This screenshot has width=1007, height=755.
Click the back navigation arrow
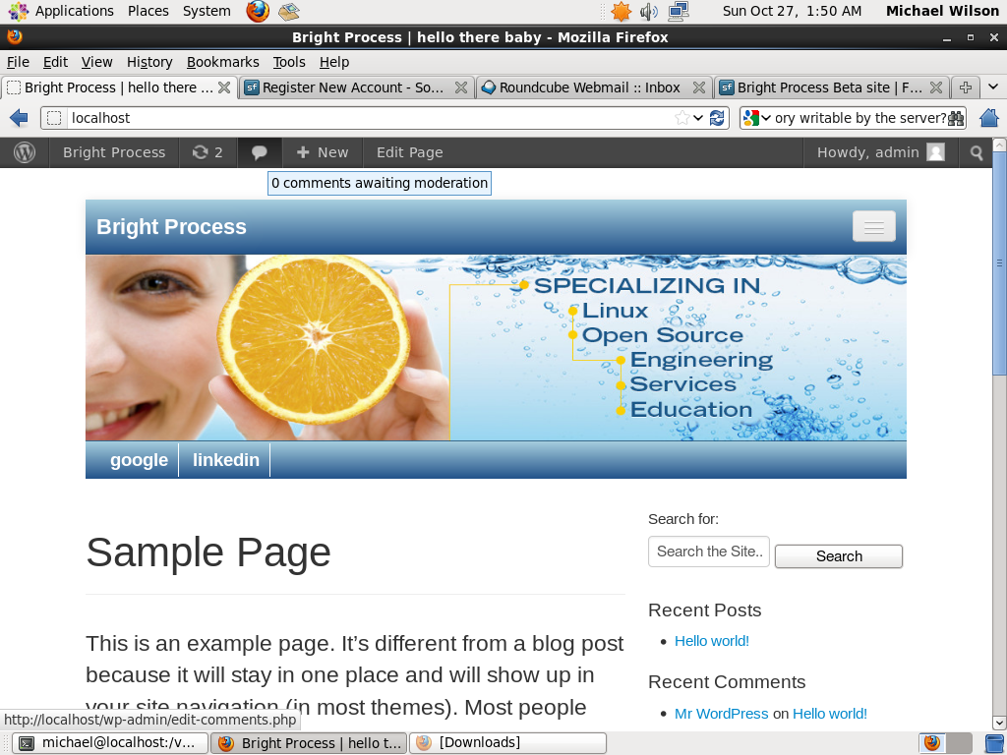point(18,118)
